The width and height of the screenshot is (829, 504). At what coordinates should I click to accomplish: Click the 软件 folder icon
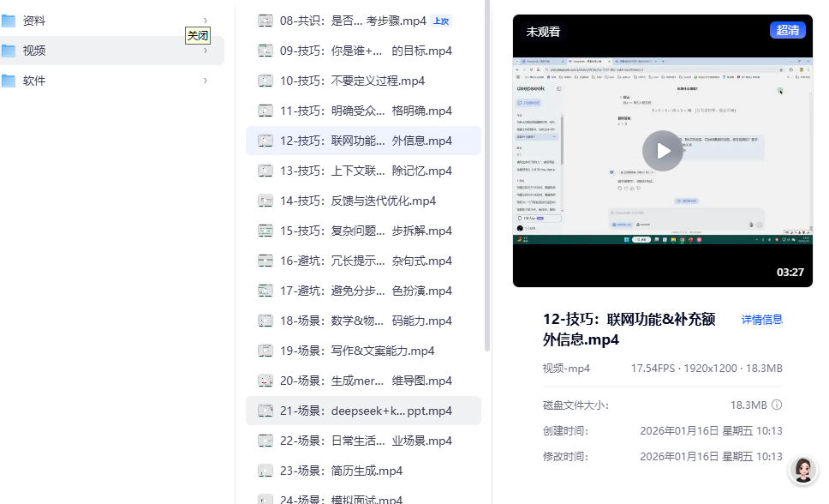pyautogui.click(x=9, y=81)
